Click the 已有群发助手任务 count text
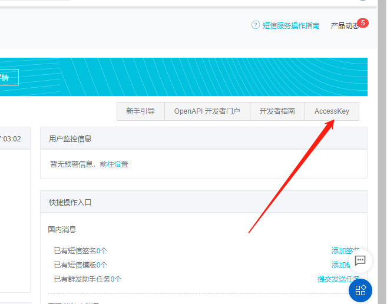387x304 pixels. (x=88, y=279)
